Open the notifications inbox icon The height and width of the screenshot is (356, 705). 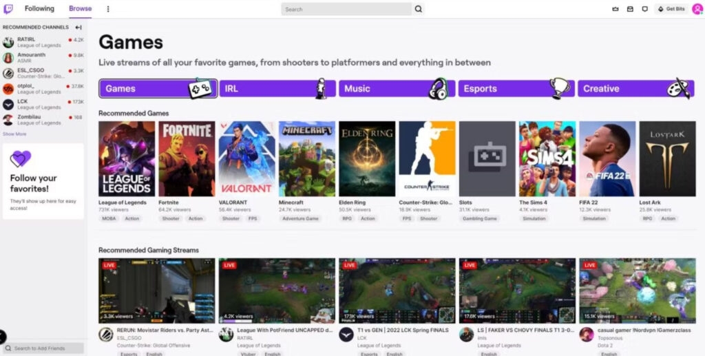630,9
